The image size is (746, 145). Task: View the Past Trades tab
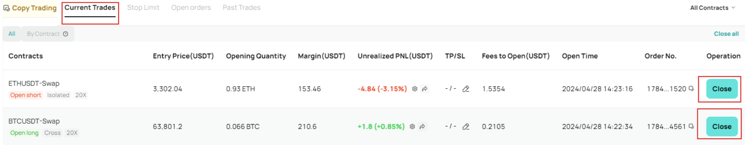[241, 7]
